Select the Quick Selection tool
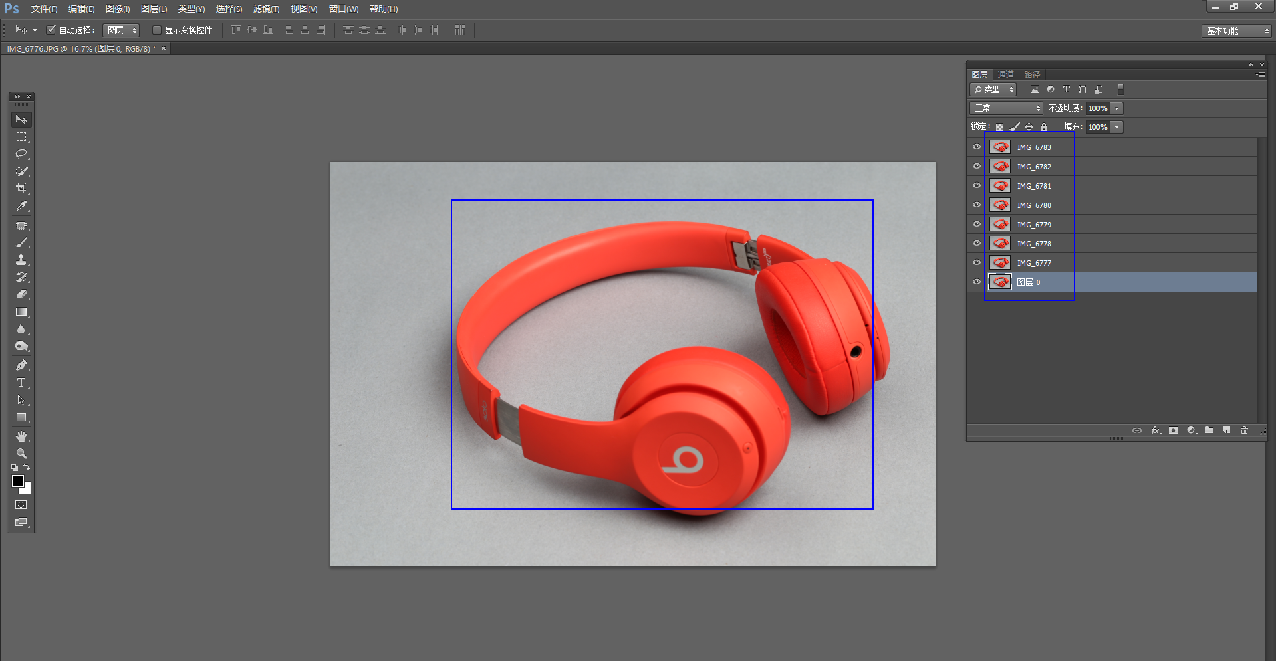Screen dimensions: 1276x661 (x=21, y=171)
